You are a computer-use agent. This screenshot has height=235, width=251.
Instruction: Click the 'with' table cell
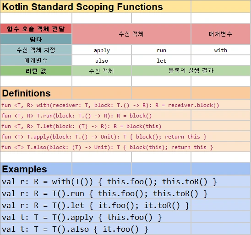[221, 50]
